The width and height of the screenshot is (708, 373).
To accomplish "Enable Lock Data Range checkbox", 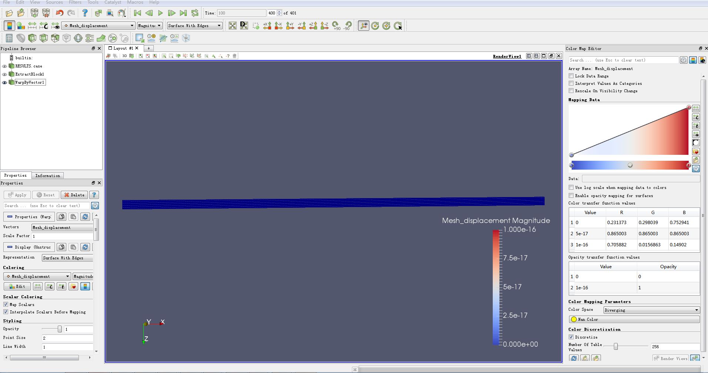I will [571, 76].
